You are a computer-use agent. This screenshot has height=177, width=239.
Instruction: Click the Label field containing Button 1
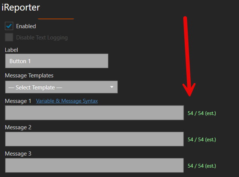pos(57,61)
